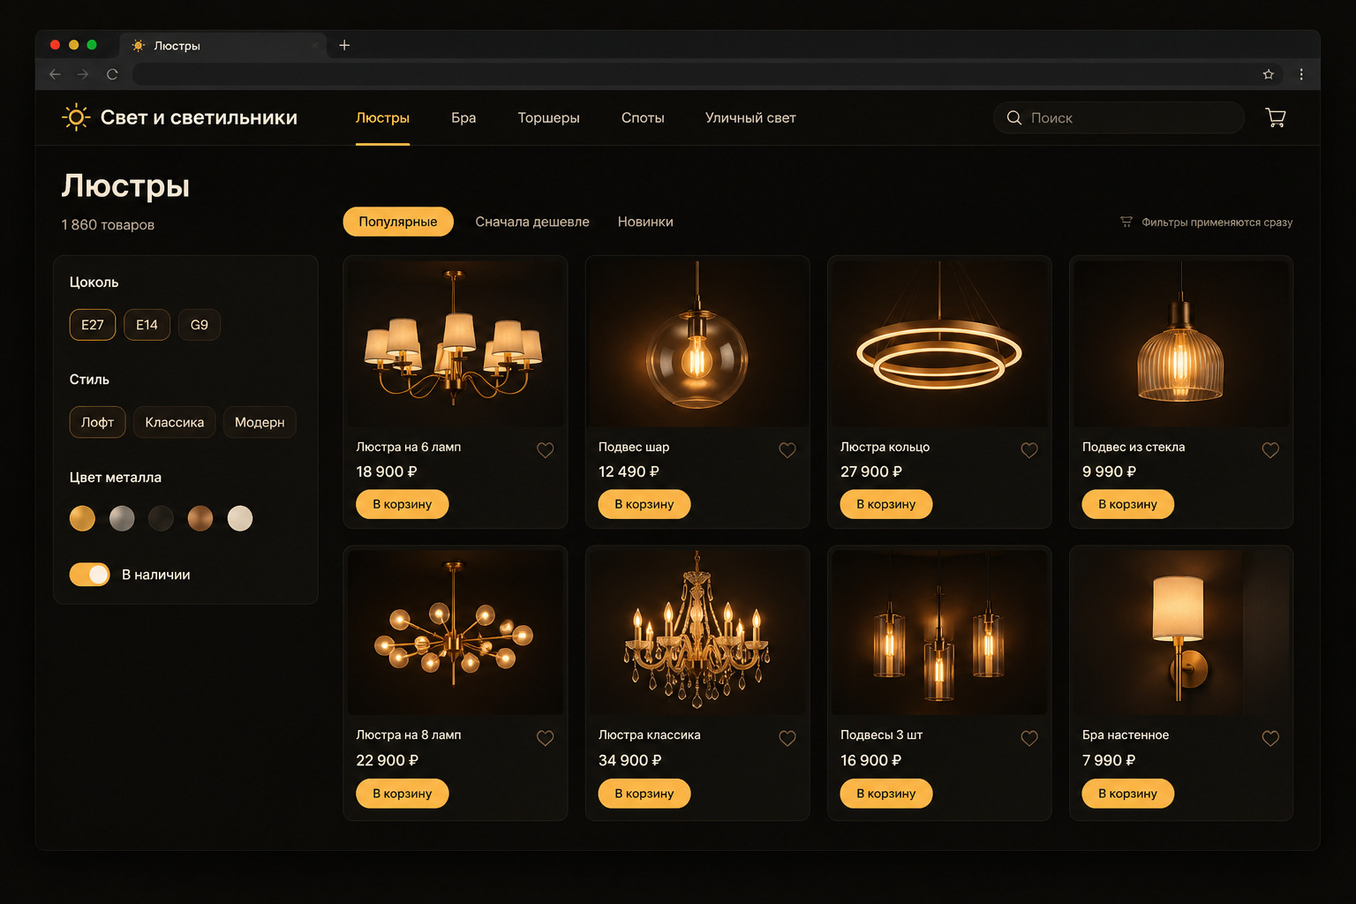Select black metal color swatch
The height and width of the screenshot is (904, 1356).
[x=161, y=518]
